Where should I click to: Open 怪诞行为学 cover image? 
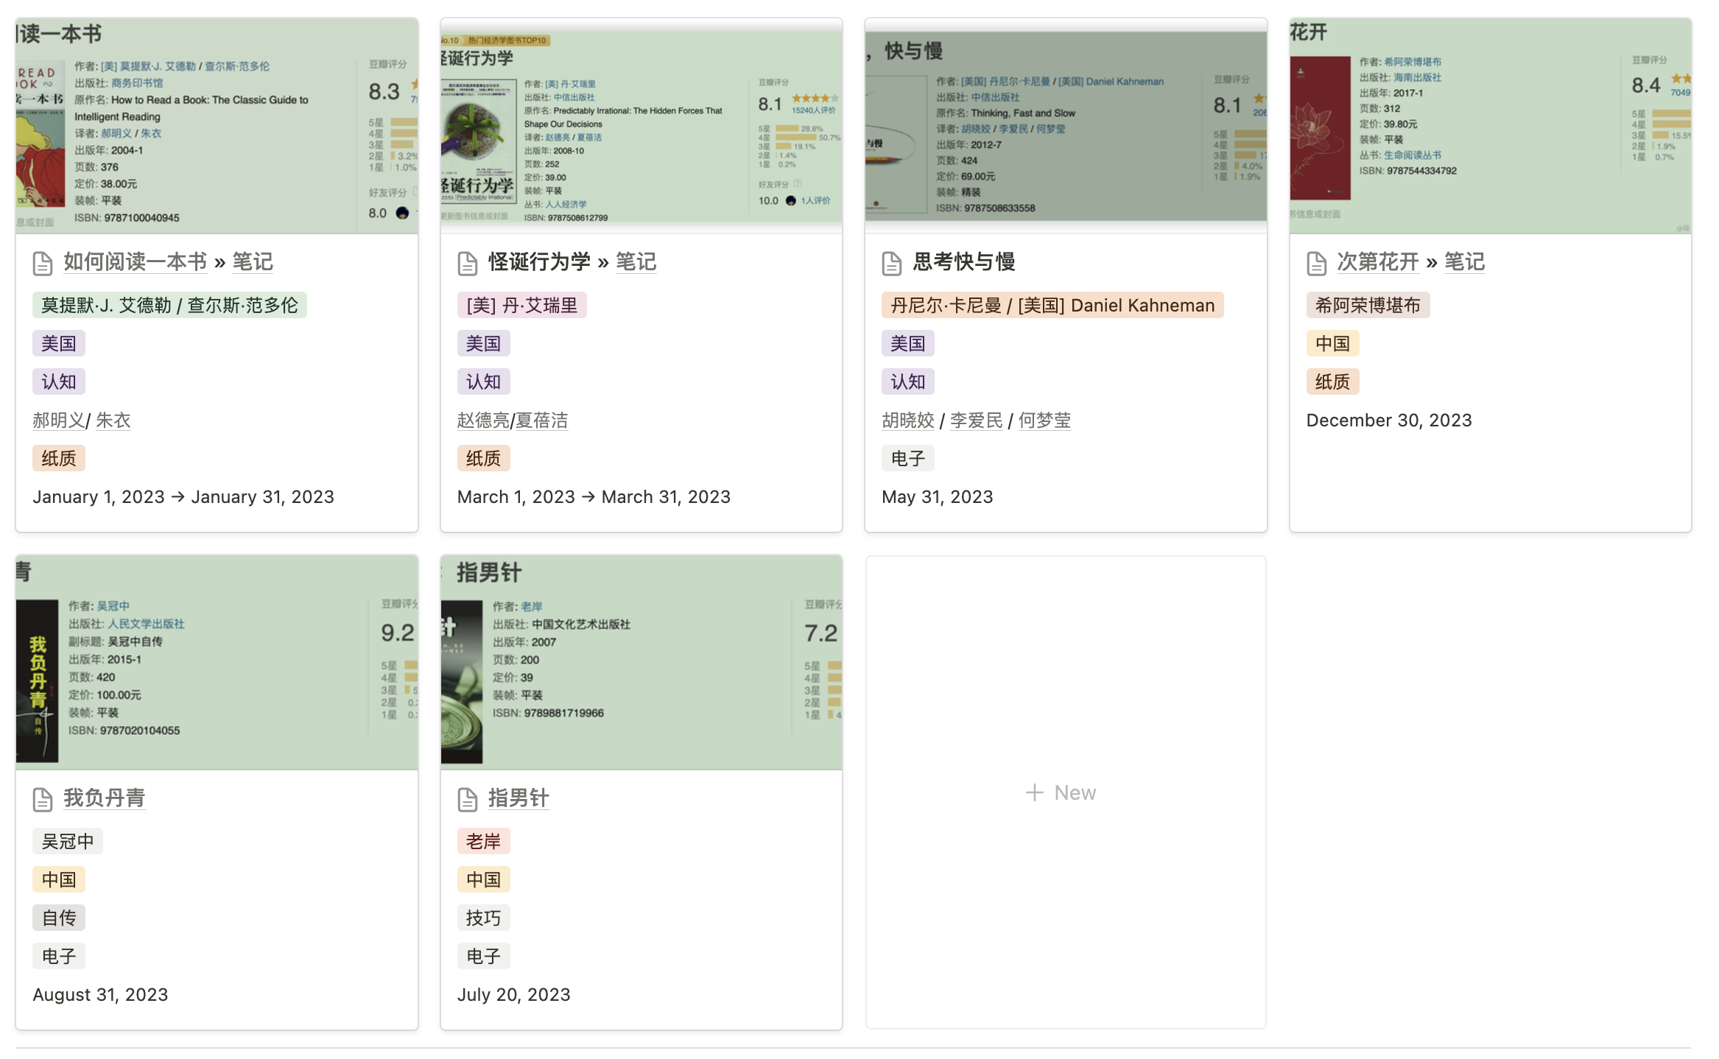(x=641, y=125)
